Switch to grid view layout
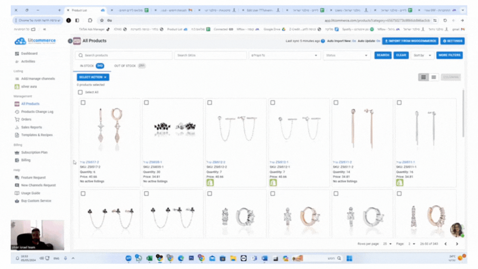478x269 pixels. coord(423,77)
